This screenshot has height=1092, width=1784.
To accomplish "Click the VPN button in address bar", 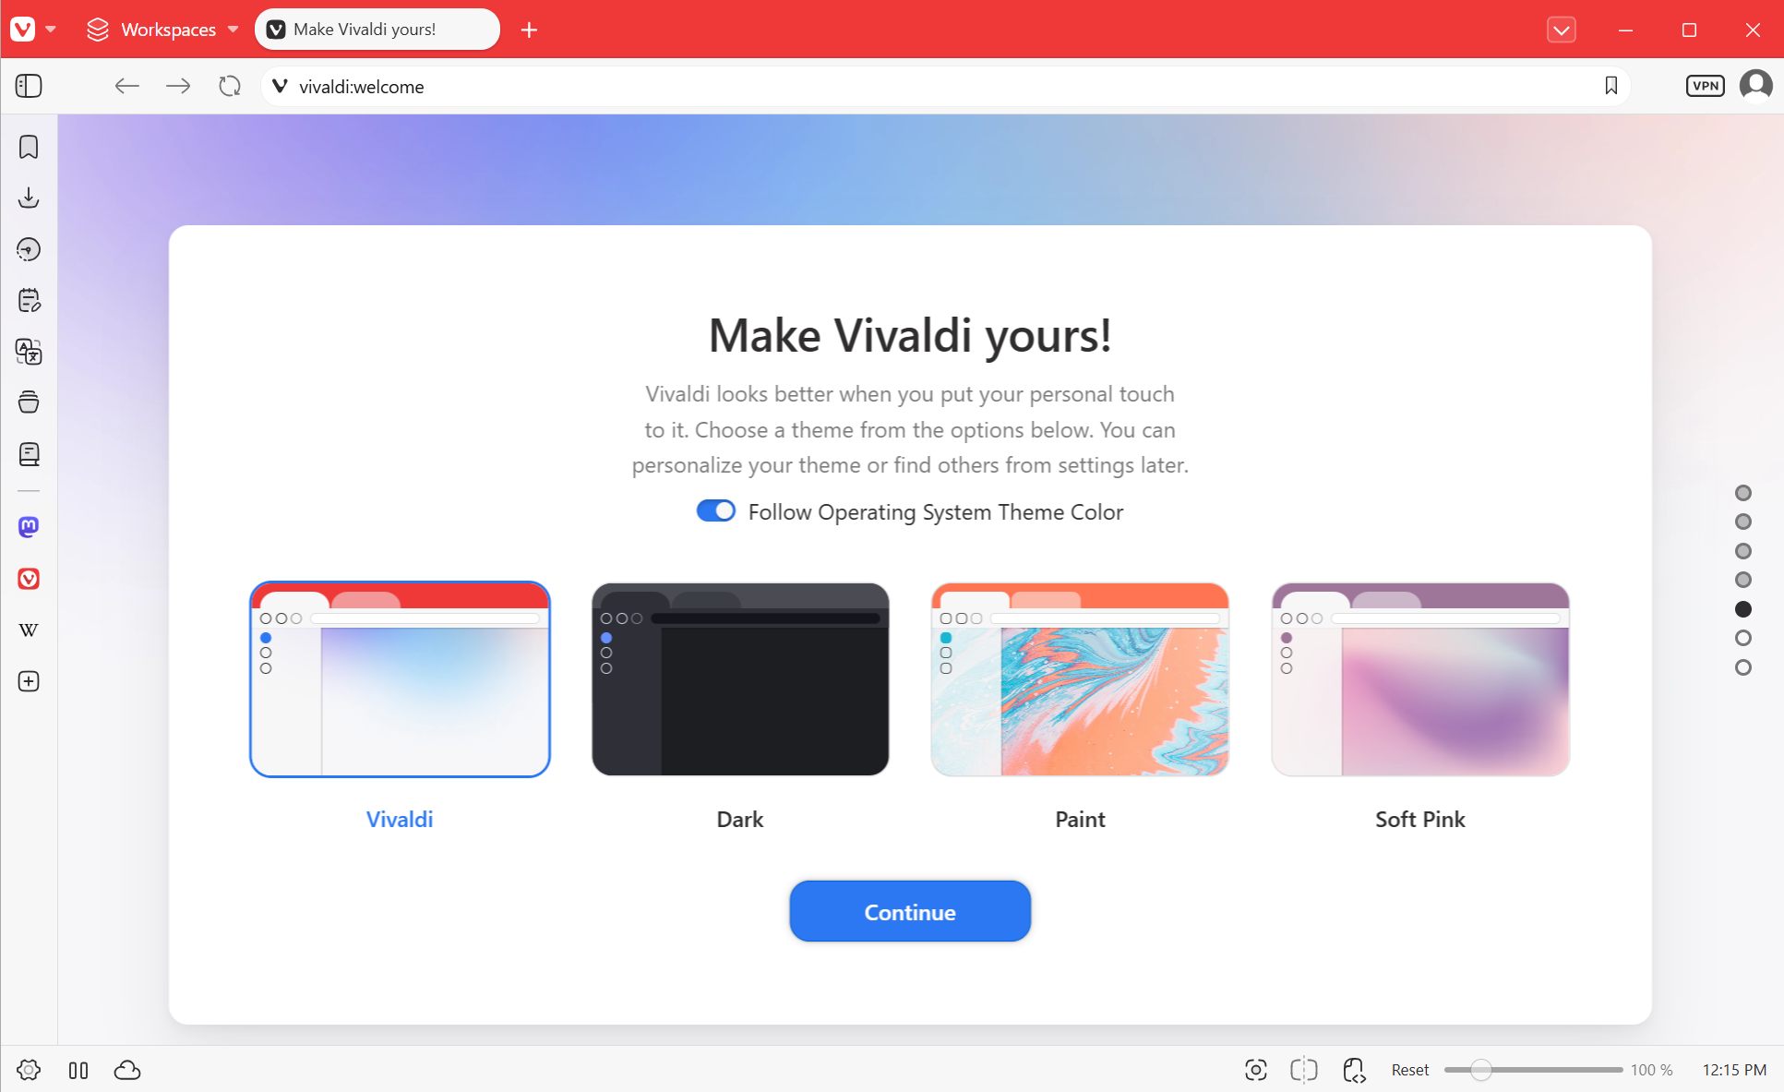I will (1705, 86).
